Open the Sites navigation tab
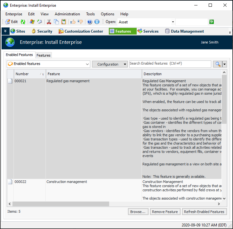This screenshot has width=233, height=229. (18, 31)
